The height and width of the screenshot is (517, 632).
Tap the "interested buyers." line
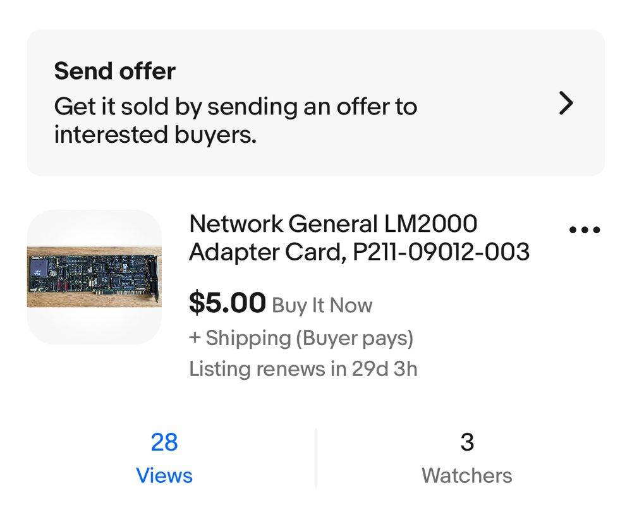(x=155, y=135)
